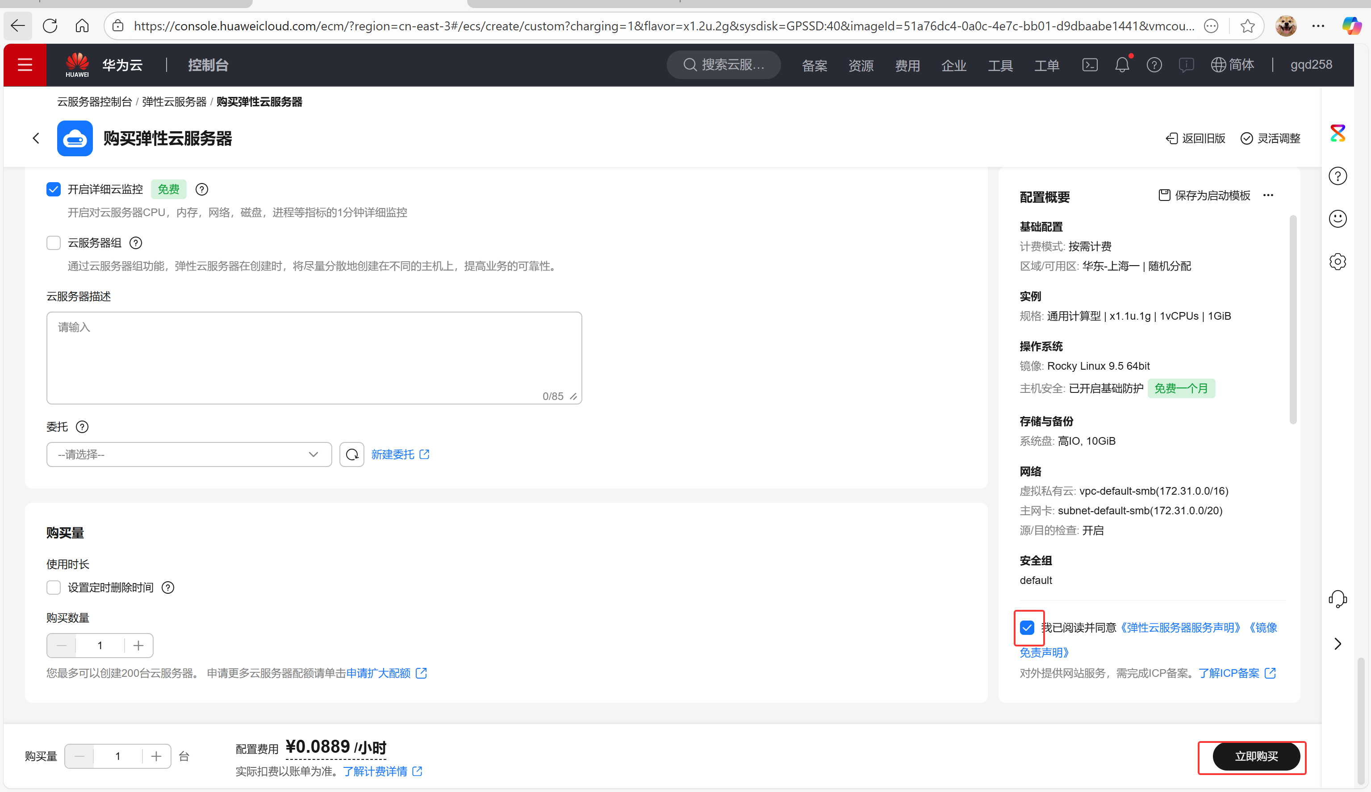
Task: Click the colorful assistant icon in sidebar
Action: (x=1338, y=133)
